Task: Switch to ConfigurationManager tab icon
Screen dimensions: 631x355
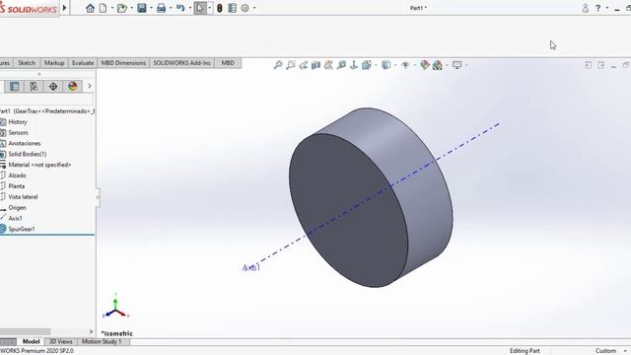Action: pyautogui.click(x=34, y=86)
